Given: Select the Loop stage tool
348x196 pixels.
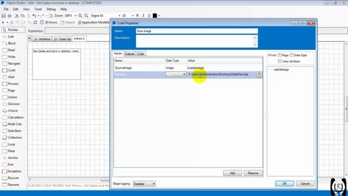Looking at the screenshot, I should point(9,144).
